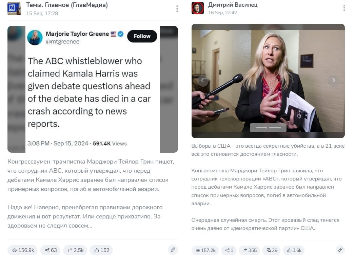
Task: Click the 156.9k views eye counter
Action: point(23,250)
